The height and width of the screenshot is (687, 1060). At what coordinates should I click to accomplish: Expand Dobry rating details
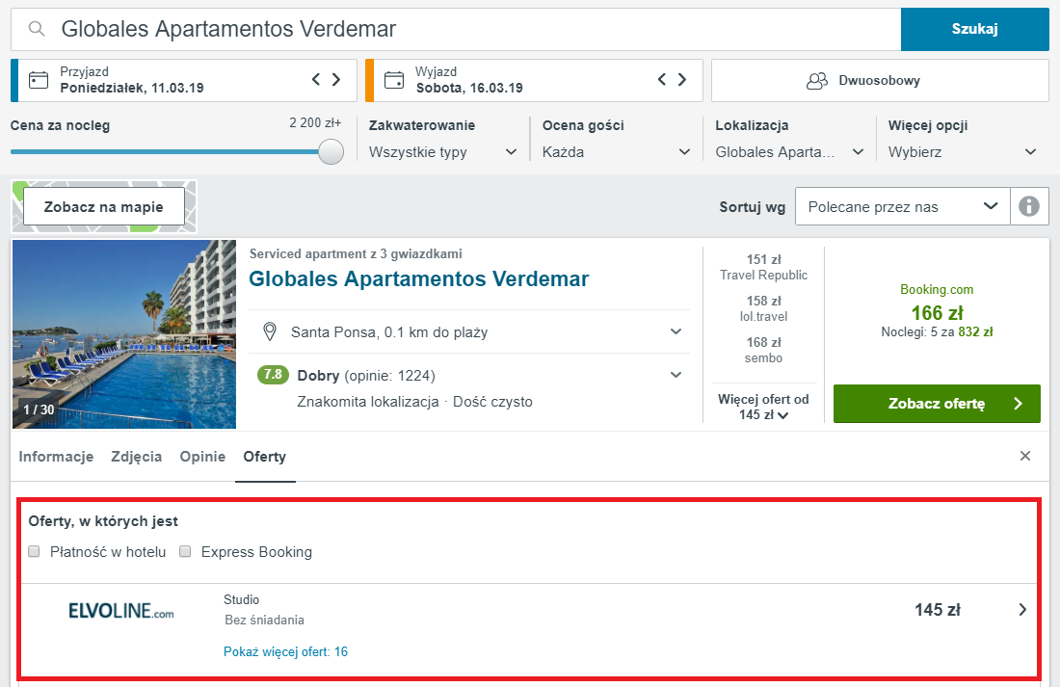point(676,375)
